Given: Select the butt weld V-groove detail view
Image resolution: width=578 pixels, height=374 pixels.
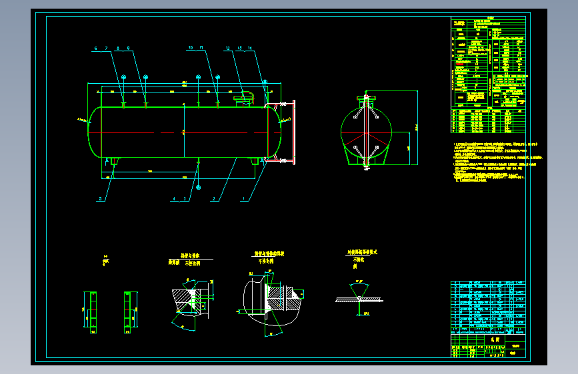Looking at the screenshot, I should [359, 298].
